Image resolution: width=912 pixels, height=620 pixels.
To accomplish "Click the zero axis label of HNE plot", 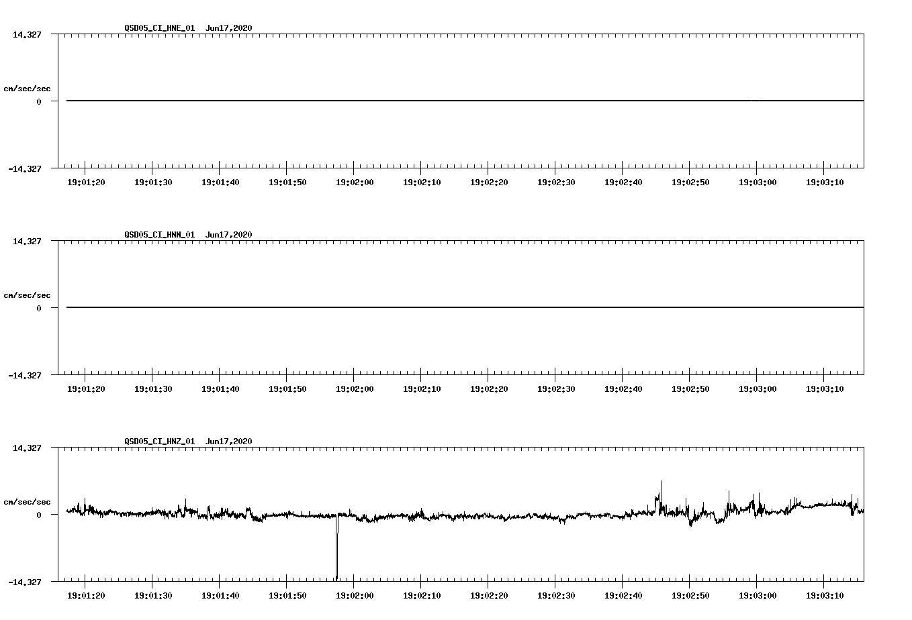I will (x=39, y=101).
